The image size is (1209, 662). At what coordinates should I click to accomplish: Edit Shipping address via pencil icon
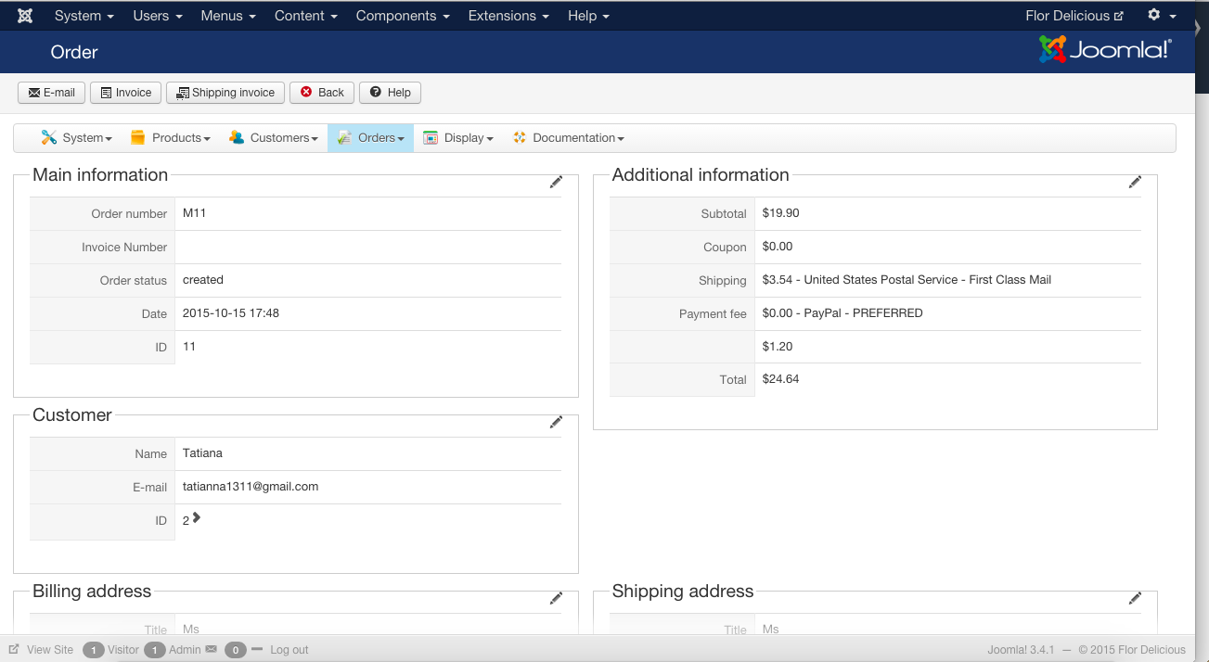tap(1135, 599)
